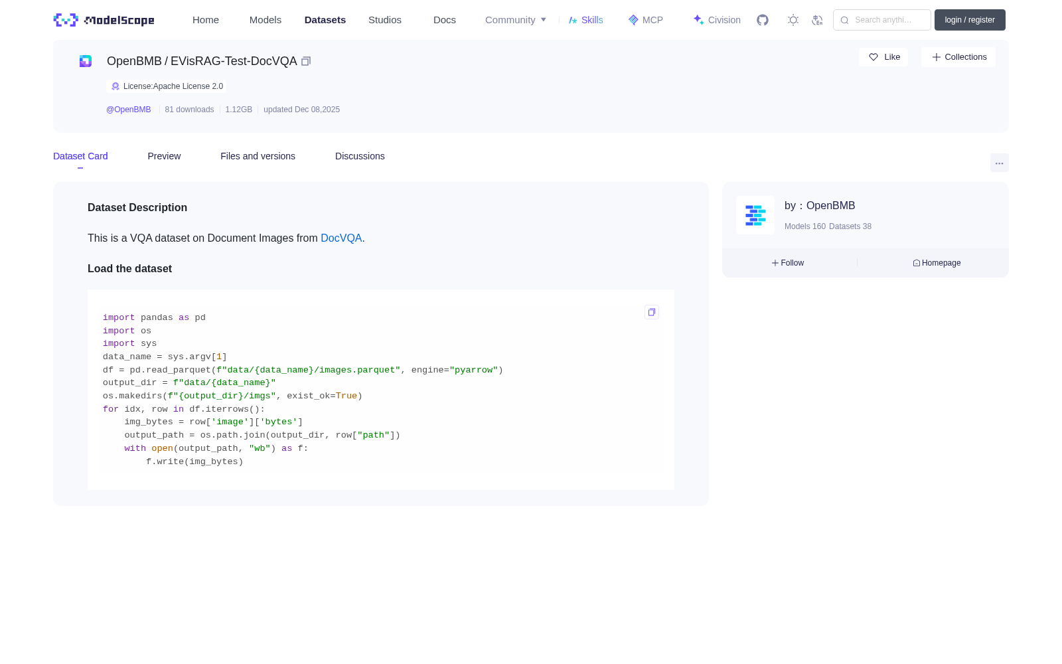
Task: Toggle the light/dark theme icon
Action: point(793,20)
